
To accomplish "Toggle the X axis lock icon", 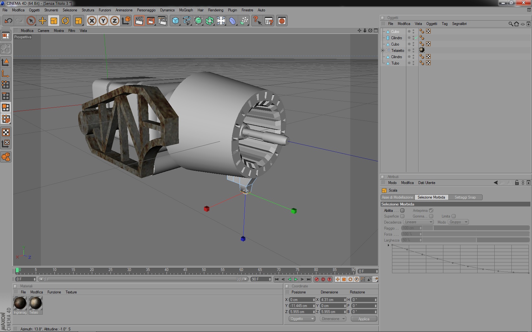I will point(92,21).
